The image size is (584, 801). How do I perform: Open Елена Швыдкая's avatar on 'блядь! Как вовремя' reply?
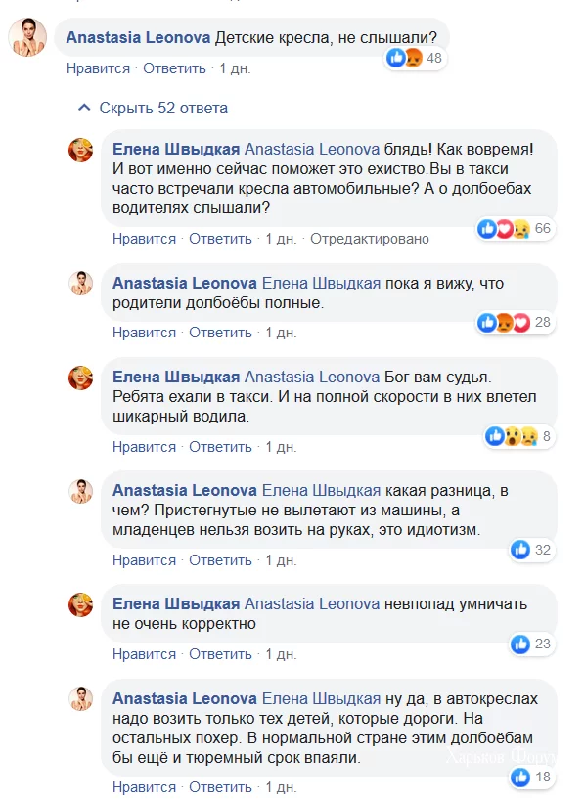tap(81, 150)
